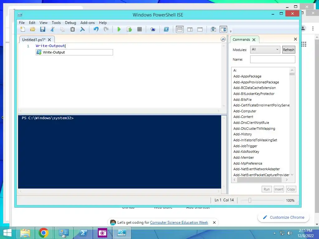This screenshot has width=319, height=239.
Task: Select Add-AppxPackage in commands list
Action: click(247, 76)
